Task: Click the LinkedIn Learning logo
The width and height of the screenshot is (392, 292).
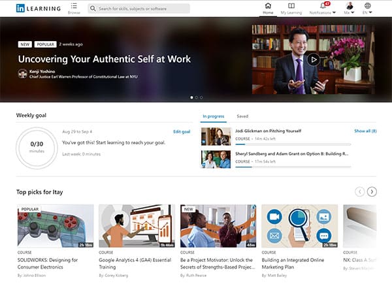Action: click(39, 8)
